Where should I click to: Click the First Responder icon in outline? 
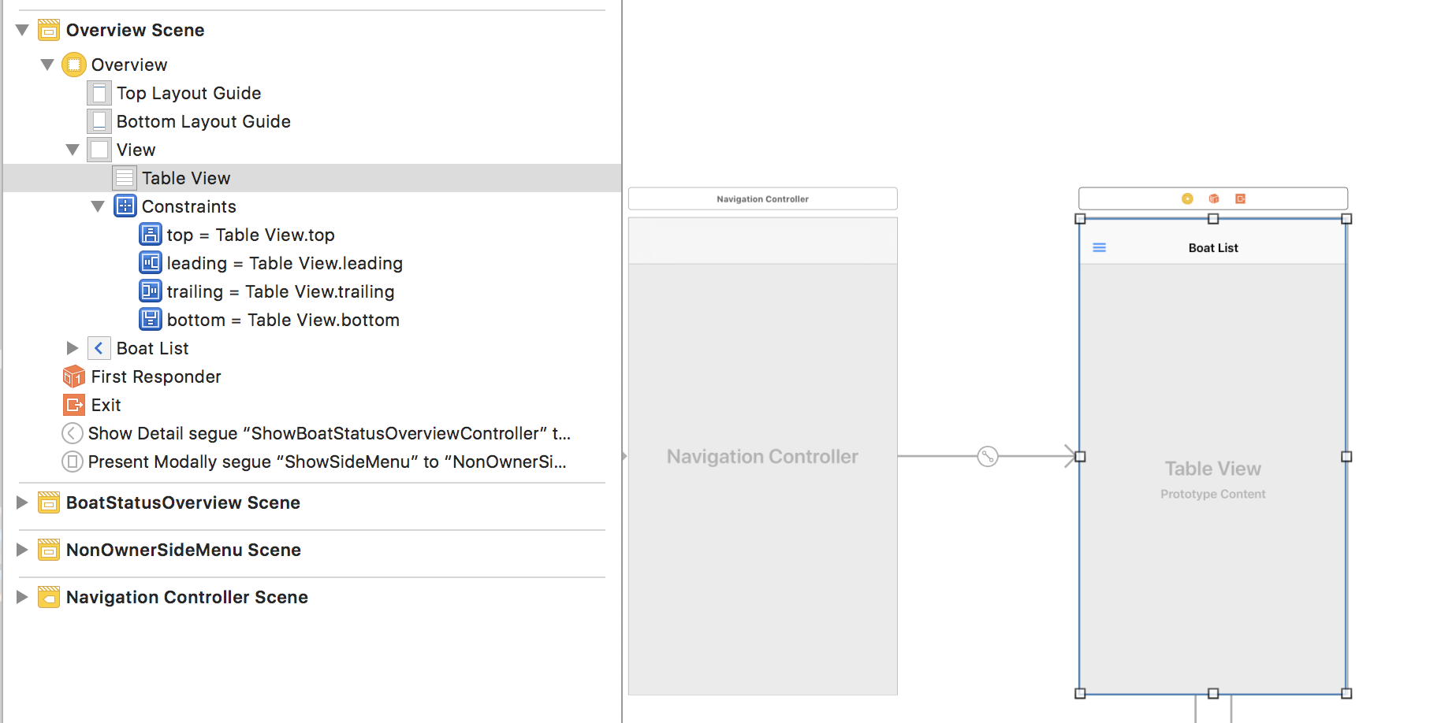coord(73,376)
